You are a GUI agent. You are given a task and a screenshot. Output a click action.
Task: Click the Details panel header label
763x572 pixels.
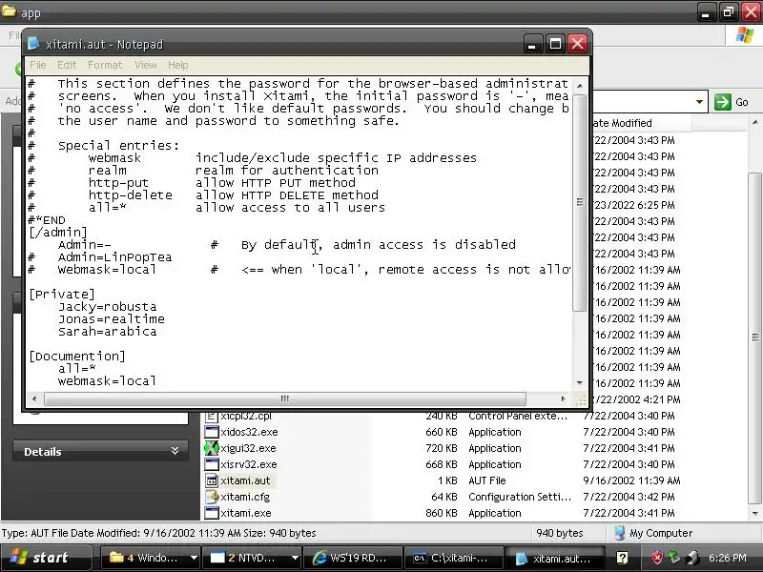click(43, 452)
